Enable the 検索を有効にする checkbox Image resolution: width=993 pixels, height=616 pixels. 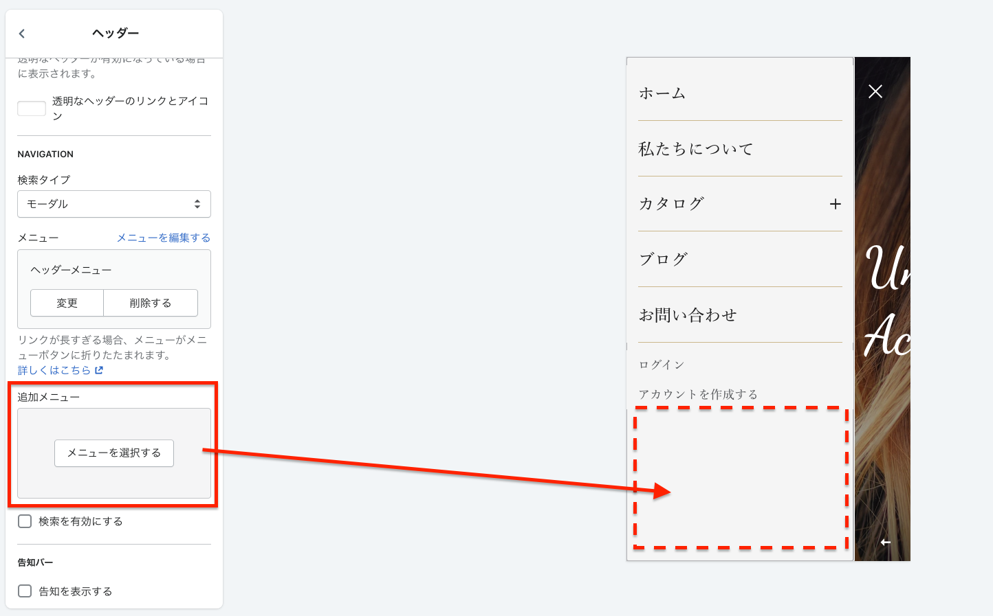coord(25,521)
